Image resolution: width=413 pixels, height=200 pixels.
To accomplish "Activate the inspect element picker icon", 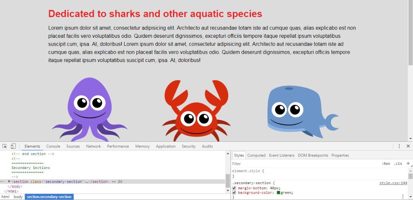I will (5, 146).
